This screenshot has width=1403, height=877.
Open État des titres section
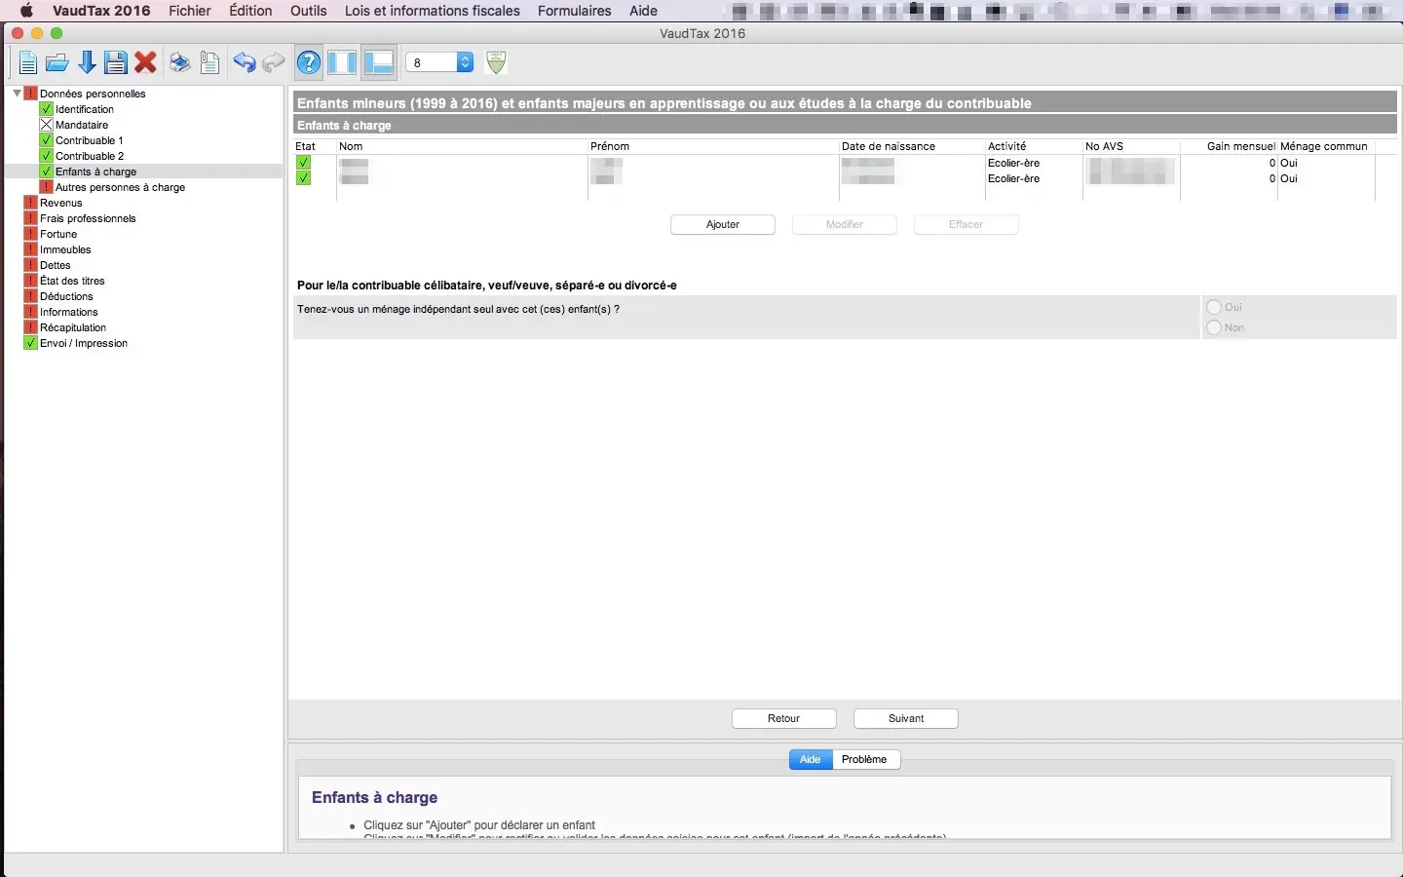tap(72, 281)
